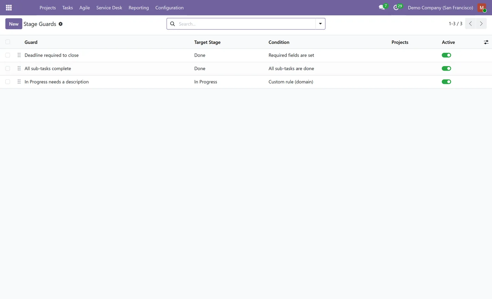Open the Tasks menu
492x299 pixels.
[67, 7]
